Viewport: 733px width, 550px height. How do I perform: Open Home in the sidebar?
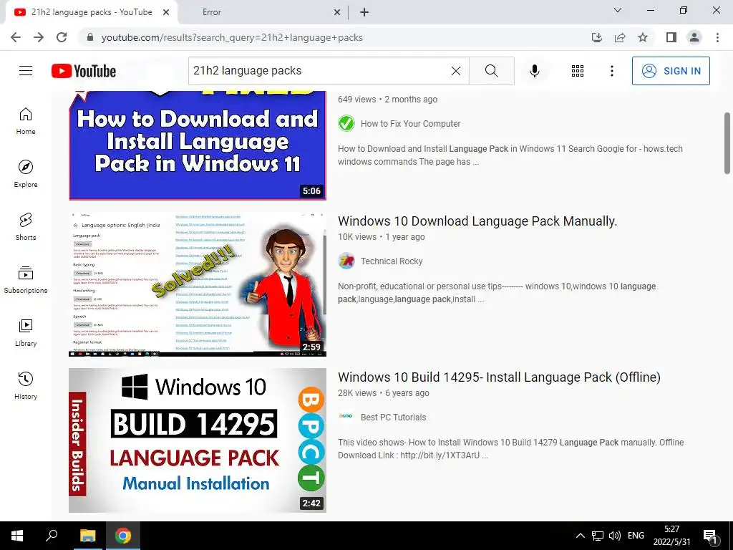26,121
